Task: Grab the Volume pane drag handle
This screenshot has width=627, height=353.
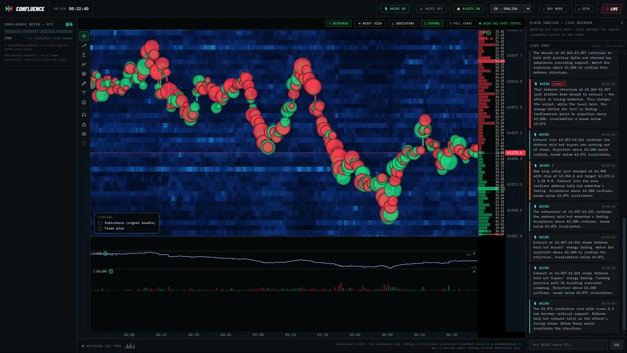Action: tap(94, 271)
